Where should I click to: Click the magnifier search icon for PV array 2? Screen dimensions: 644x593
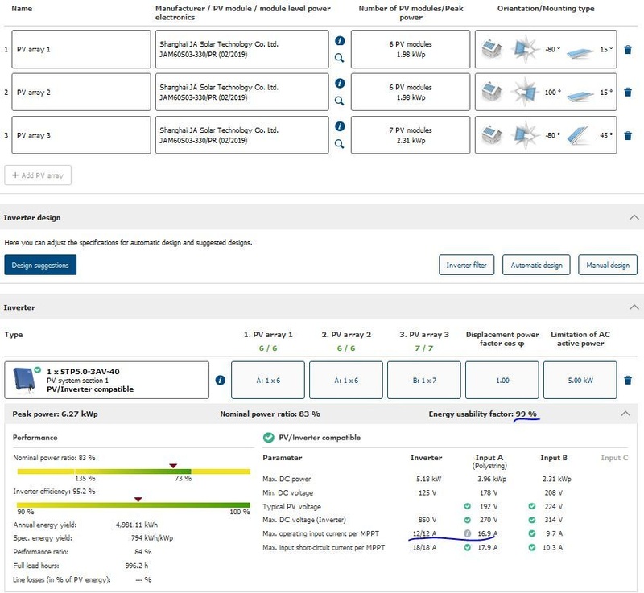pyautogui.click(x=340, y=101)
